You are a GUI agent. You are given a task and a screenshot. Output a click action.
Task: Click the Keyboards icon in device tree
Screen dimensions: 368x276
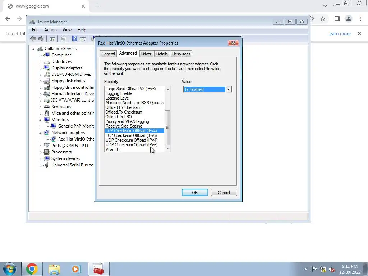point(47,107)
